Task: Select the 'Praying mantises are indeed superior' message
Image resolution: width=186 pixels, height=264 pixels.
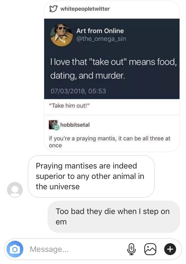Action: [91, 176]
